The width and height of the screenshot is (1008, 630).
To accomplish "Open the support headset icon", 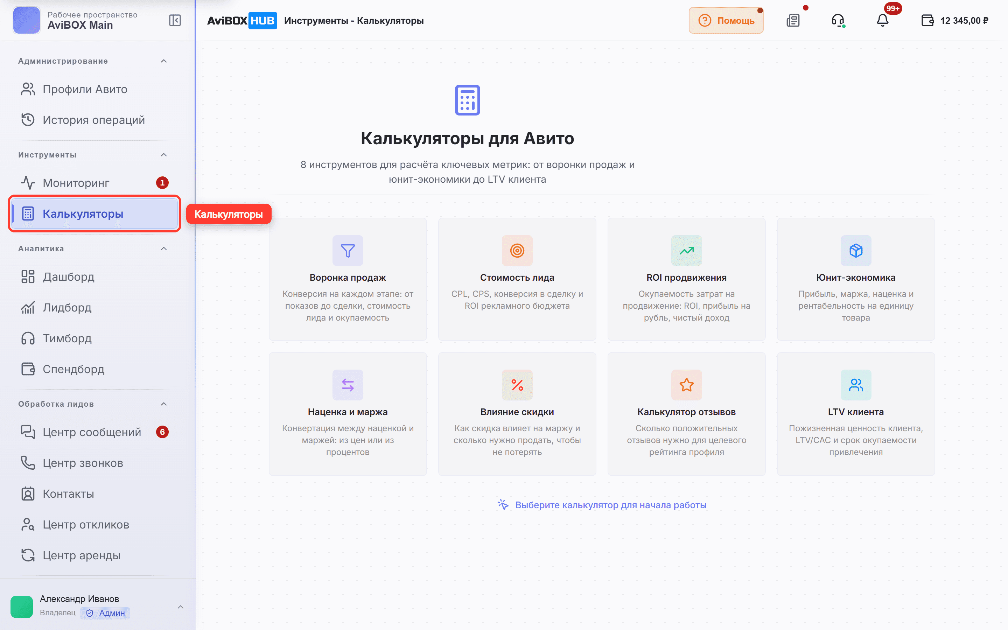I will tap(838, 20).
